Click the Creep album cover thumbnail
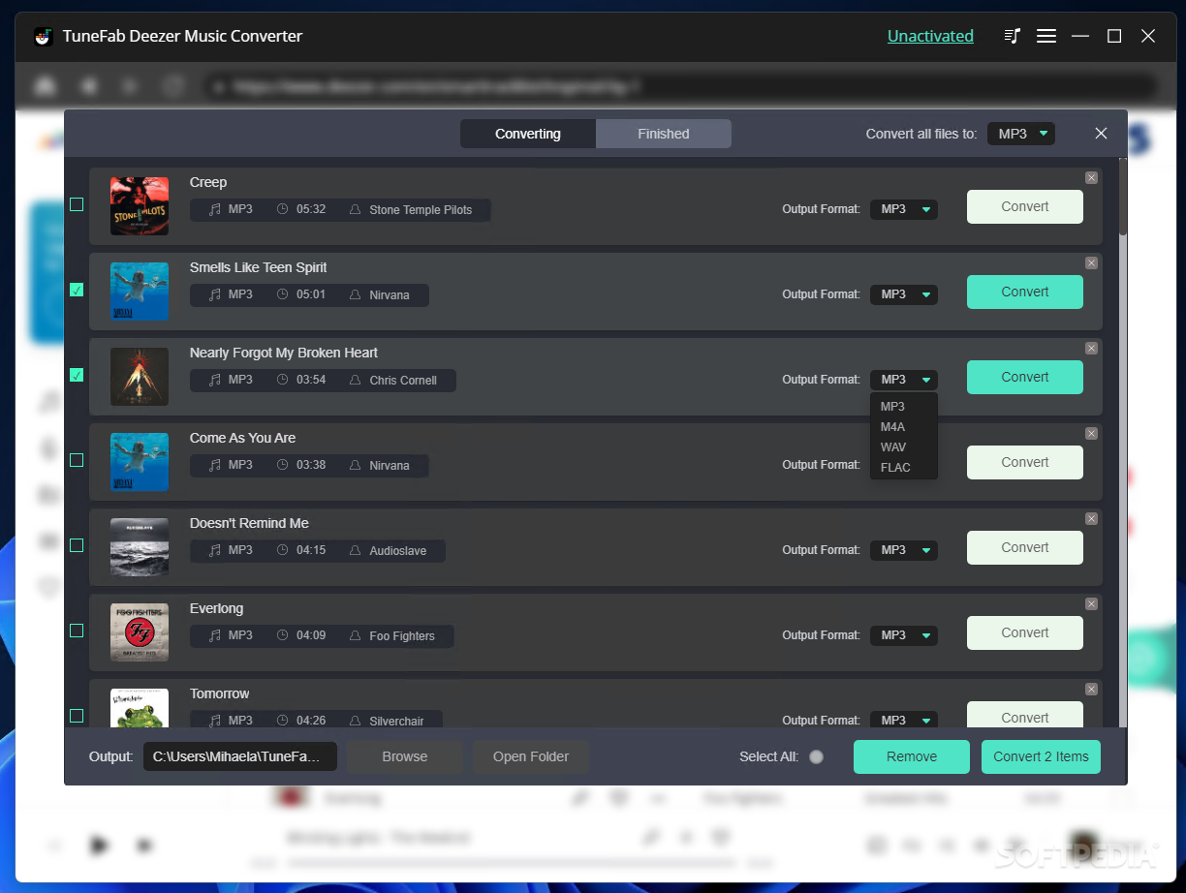The height and width of the screenshot is (893, 1186). [140, 206]
